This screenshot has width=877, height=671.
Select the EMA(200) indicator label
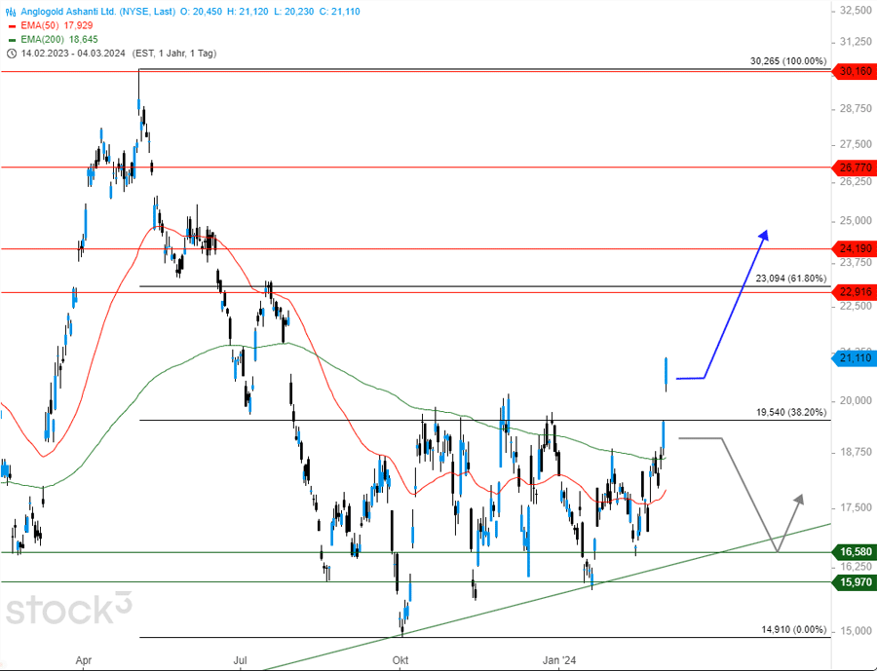click(43, 40)
